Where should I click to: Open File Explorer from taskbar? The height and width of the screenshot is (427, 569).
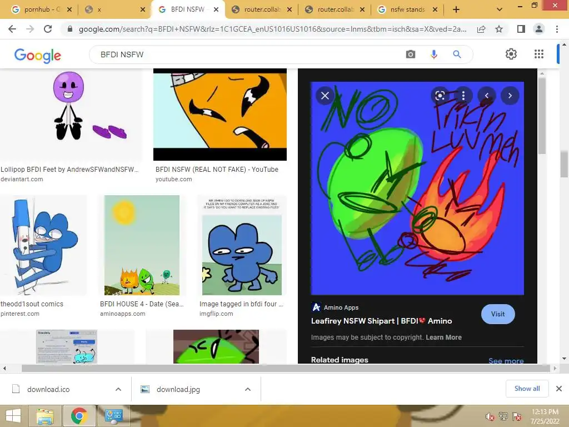tap(45, 416)
